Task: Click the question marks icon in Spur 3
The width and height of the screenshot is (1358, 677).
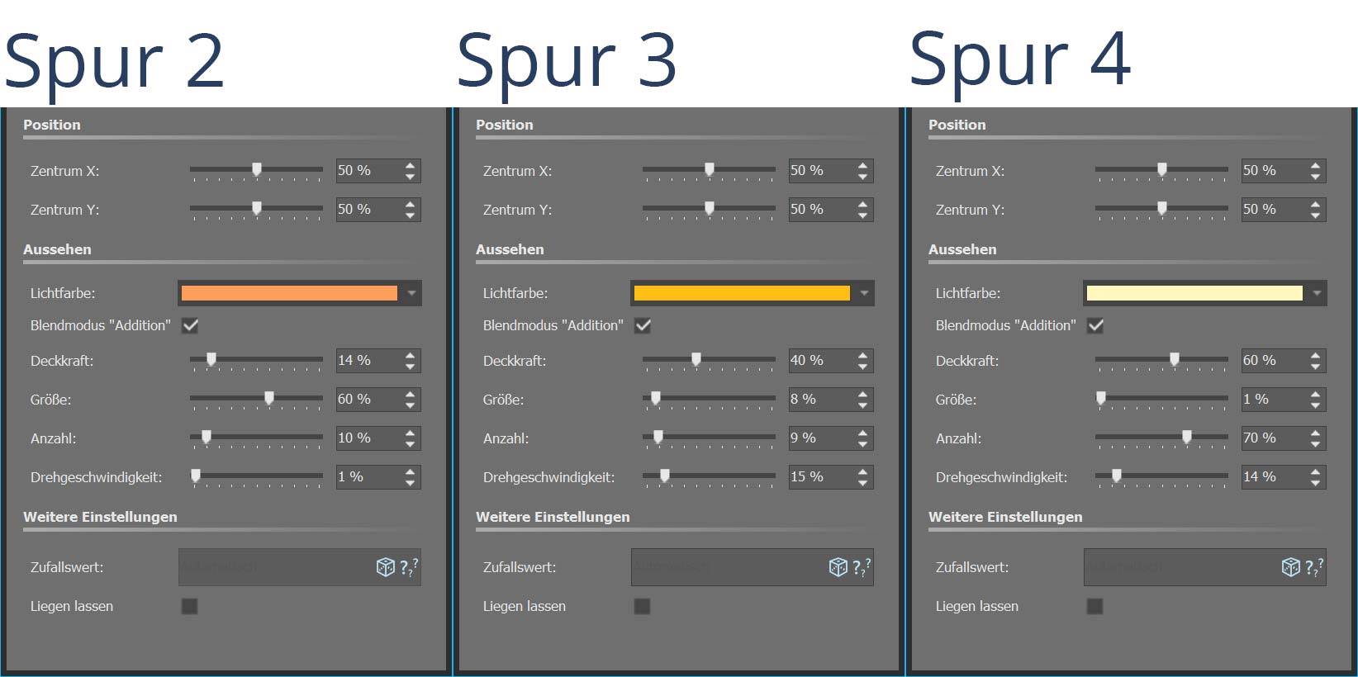Action: 862,567
